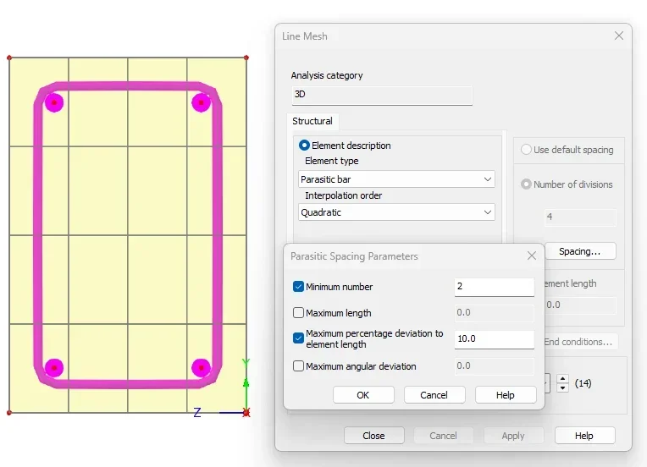Screen dimensions: 647x467
Task: Open the Element type dropdown showing Parasitic bar
Action: pos(396,179)
